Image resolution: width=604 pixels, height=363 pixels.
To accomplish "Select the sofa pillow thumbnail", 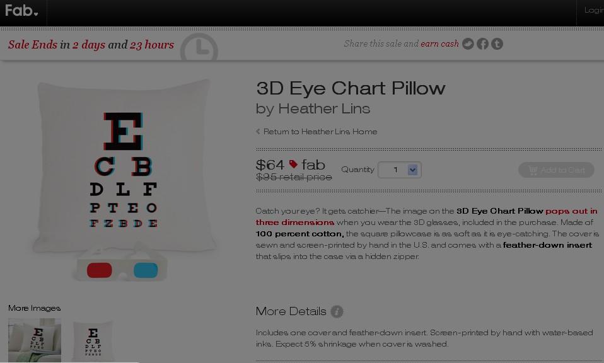I will click(35, 340).
